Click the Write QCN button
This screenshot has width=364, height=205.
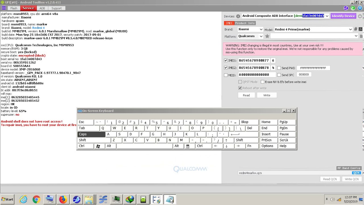pos(351,179)
